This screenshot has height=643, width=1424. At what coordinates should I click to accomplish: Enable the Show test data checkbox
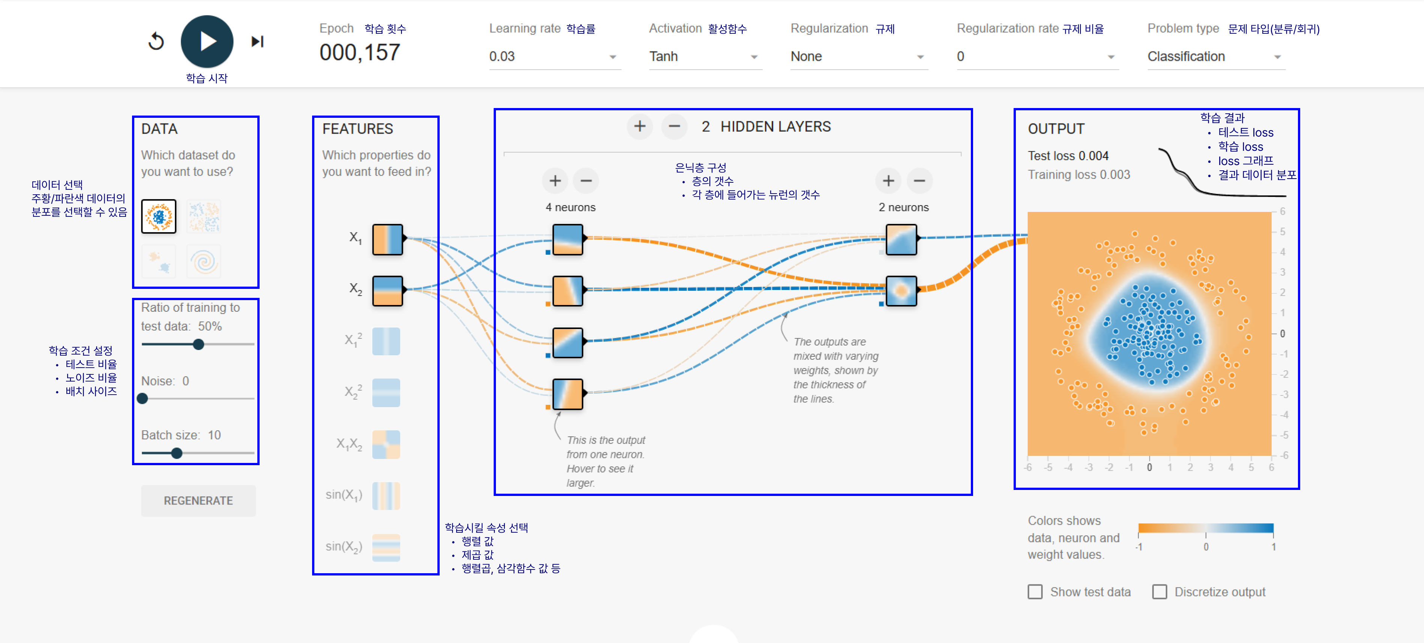[1035, 592]
